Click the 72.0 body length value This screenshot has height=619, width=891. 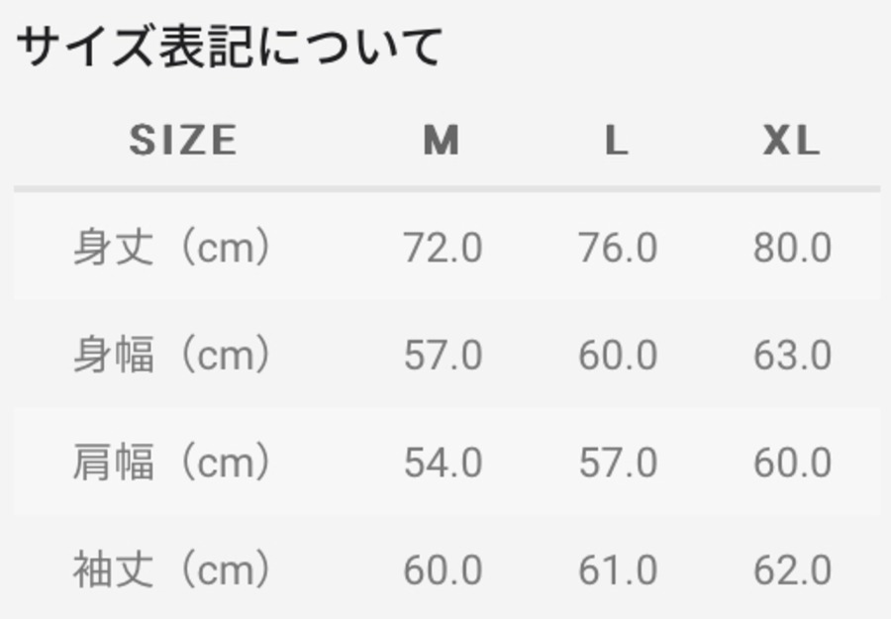coord(443,248)
